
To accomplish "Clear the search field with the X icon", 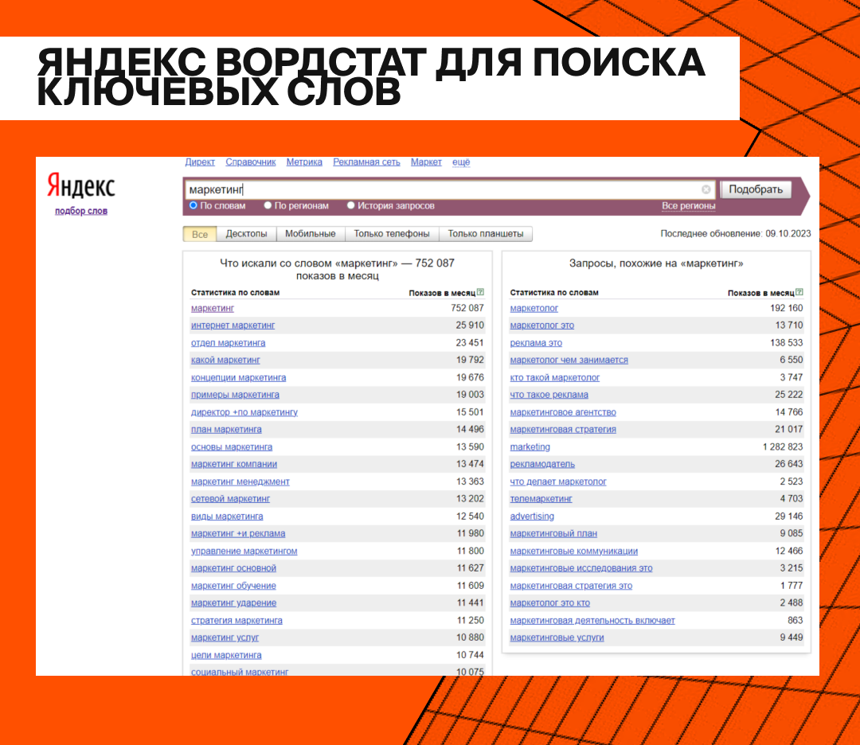I will click(706, 189).
